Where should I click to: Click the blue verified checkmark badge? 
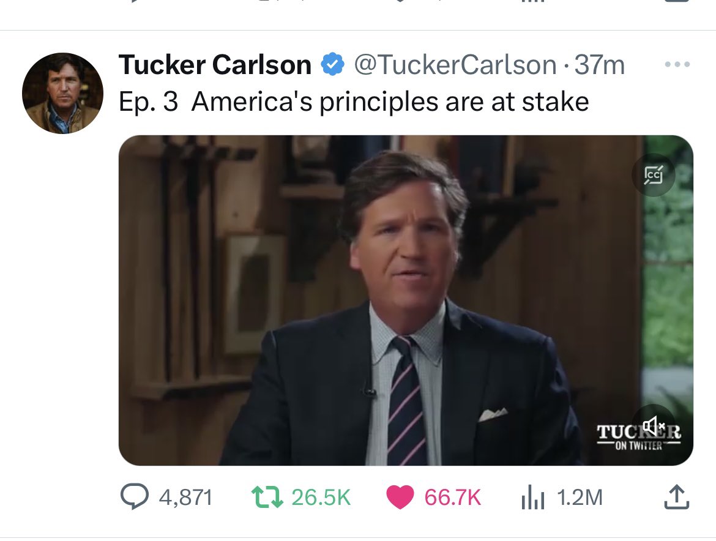pyautogui.click(x=332, y=65)
